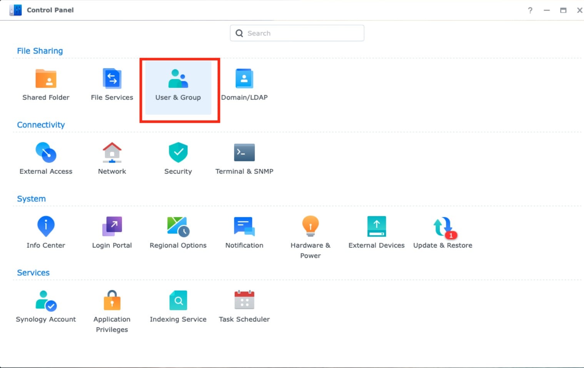This screenshot has width=584, height=368.
Task: Click the help question mark button
Action: click(530, 10)
